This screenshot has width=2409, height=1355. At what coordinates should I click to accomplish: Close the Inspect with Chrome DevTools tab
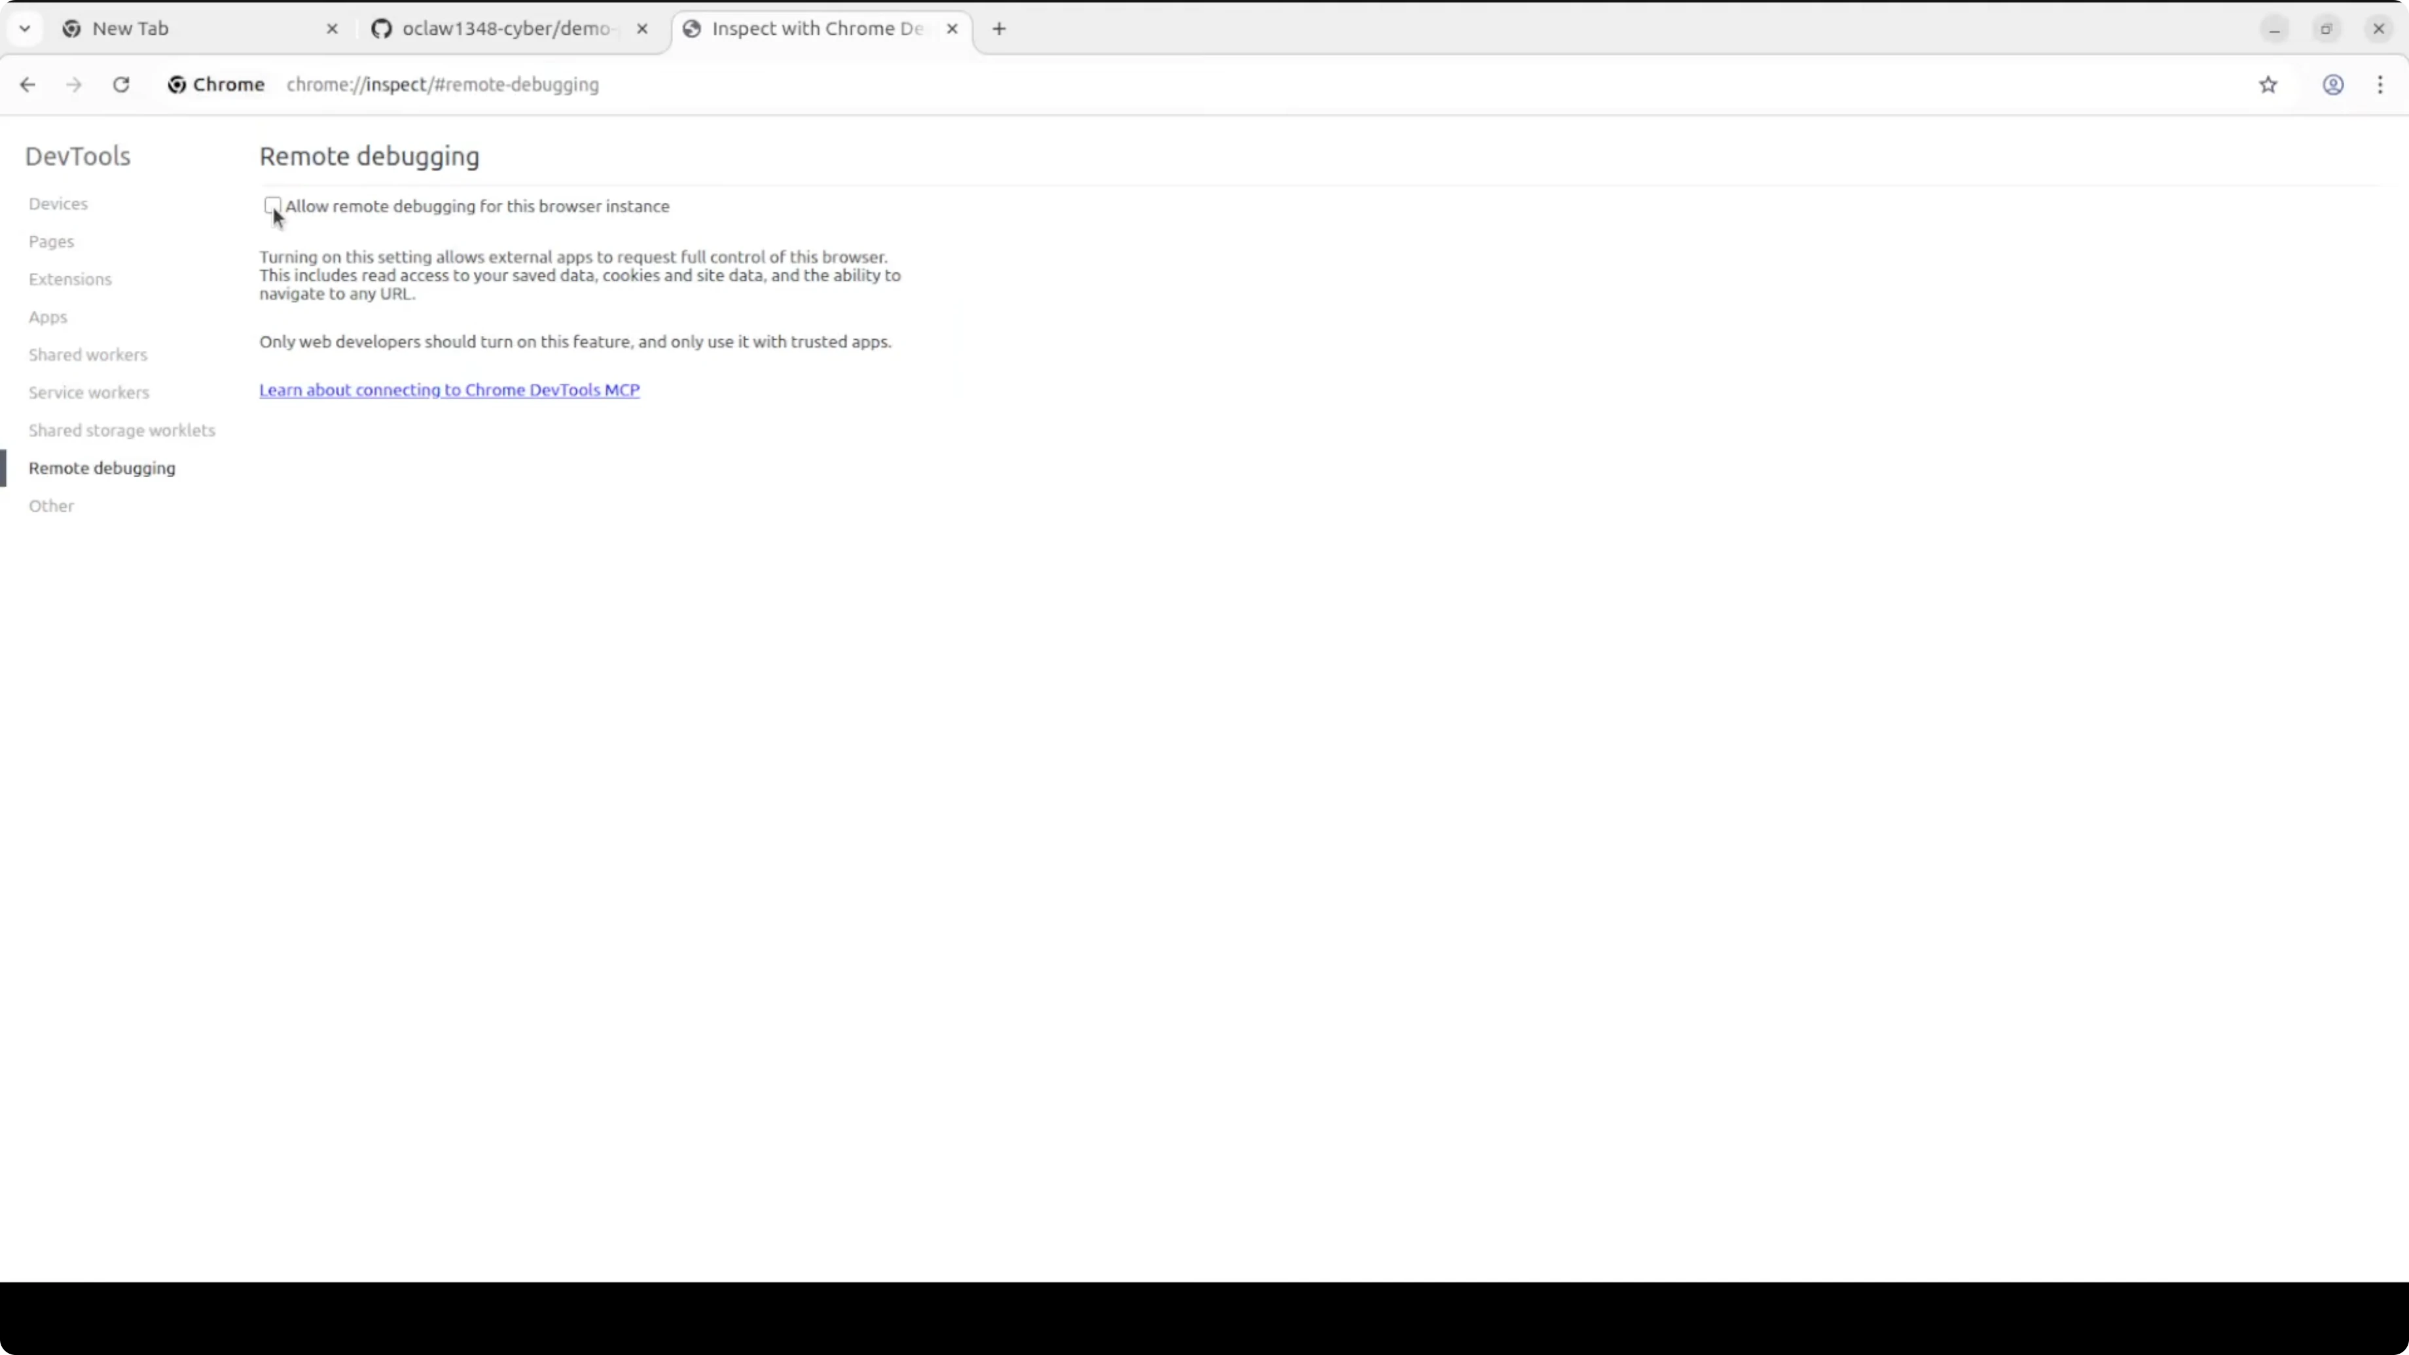[x=952, y=29]
